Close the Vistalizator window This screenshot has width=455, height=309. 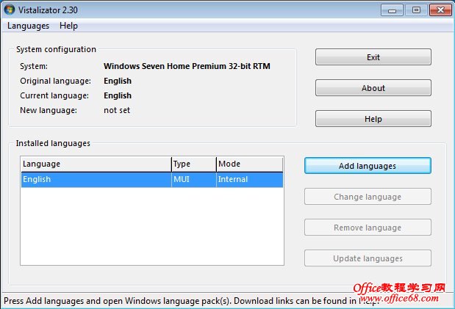point(440,10)
